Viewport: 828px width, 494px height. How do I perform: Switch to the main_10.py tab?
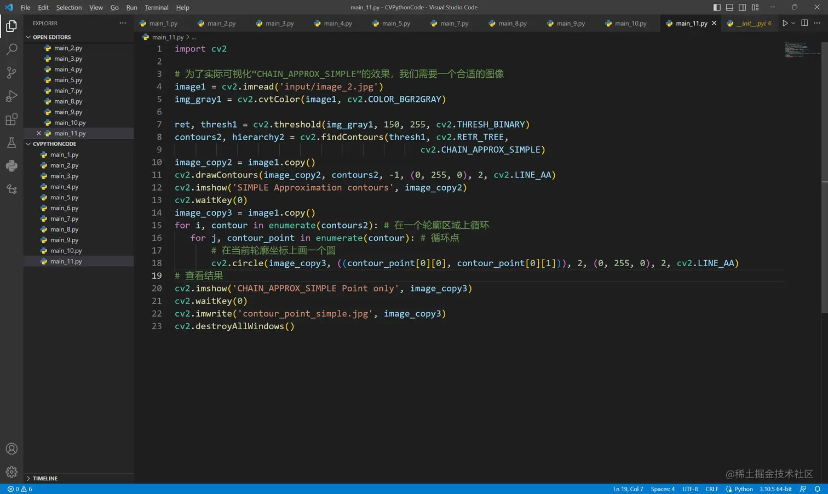click(630, 24)
